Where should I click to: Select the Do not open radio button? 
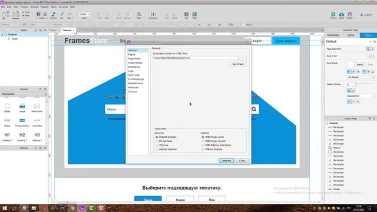[157, 141]
